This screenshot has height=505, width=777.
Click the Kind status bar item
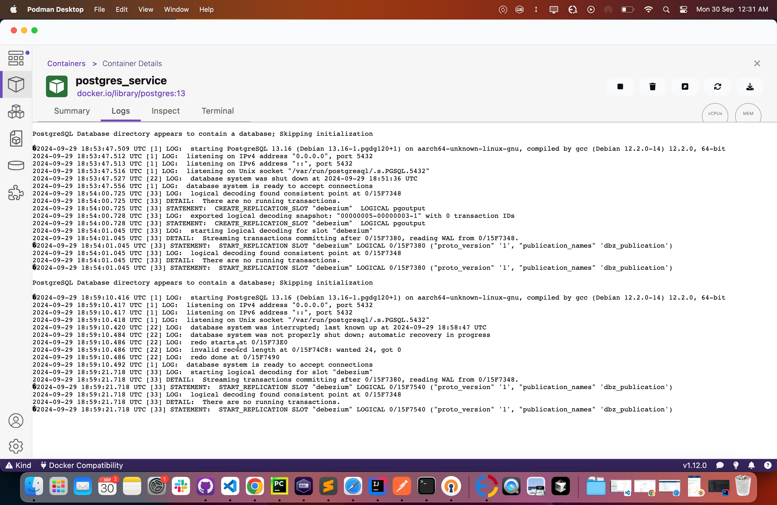18,465
